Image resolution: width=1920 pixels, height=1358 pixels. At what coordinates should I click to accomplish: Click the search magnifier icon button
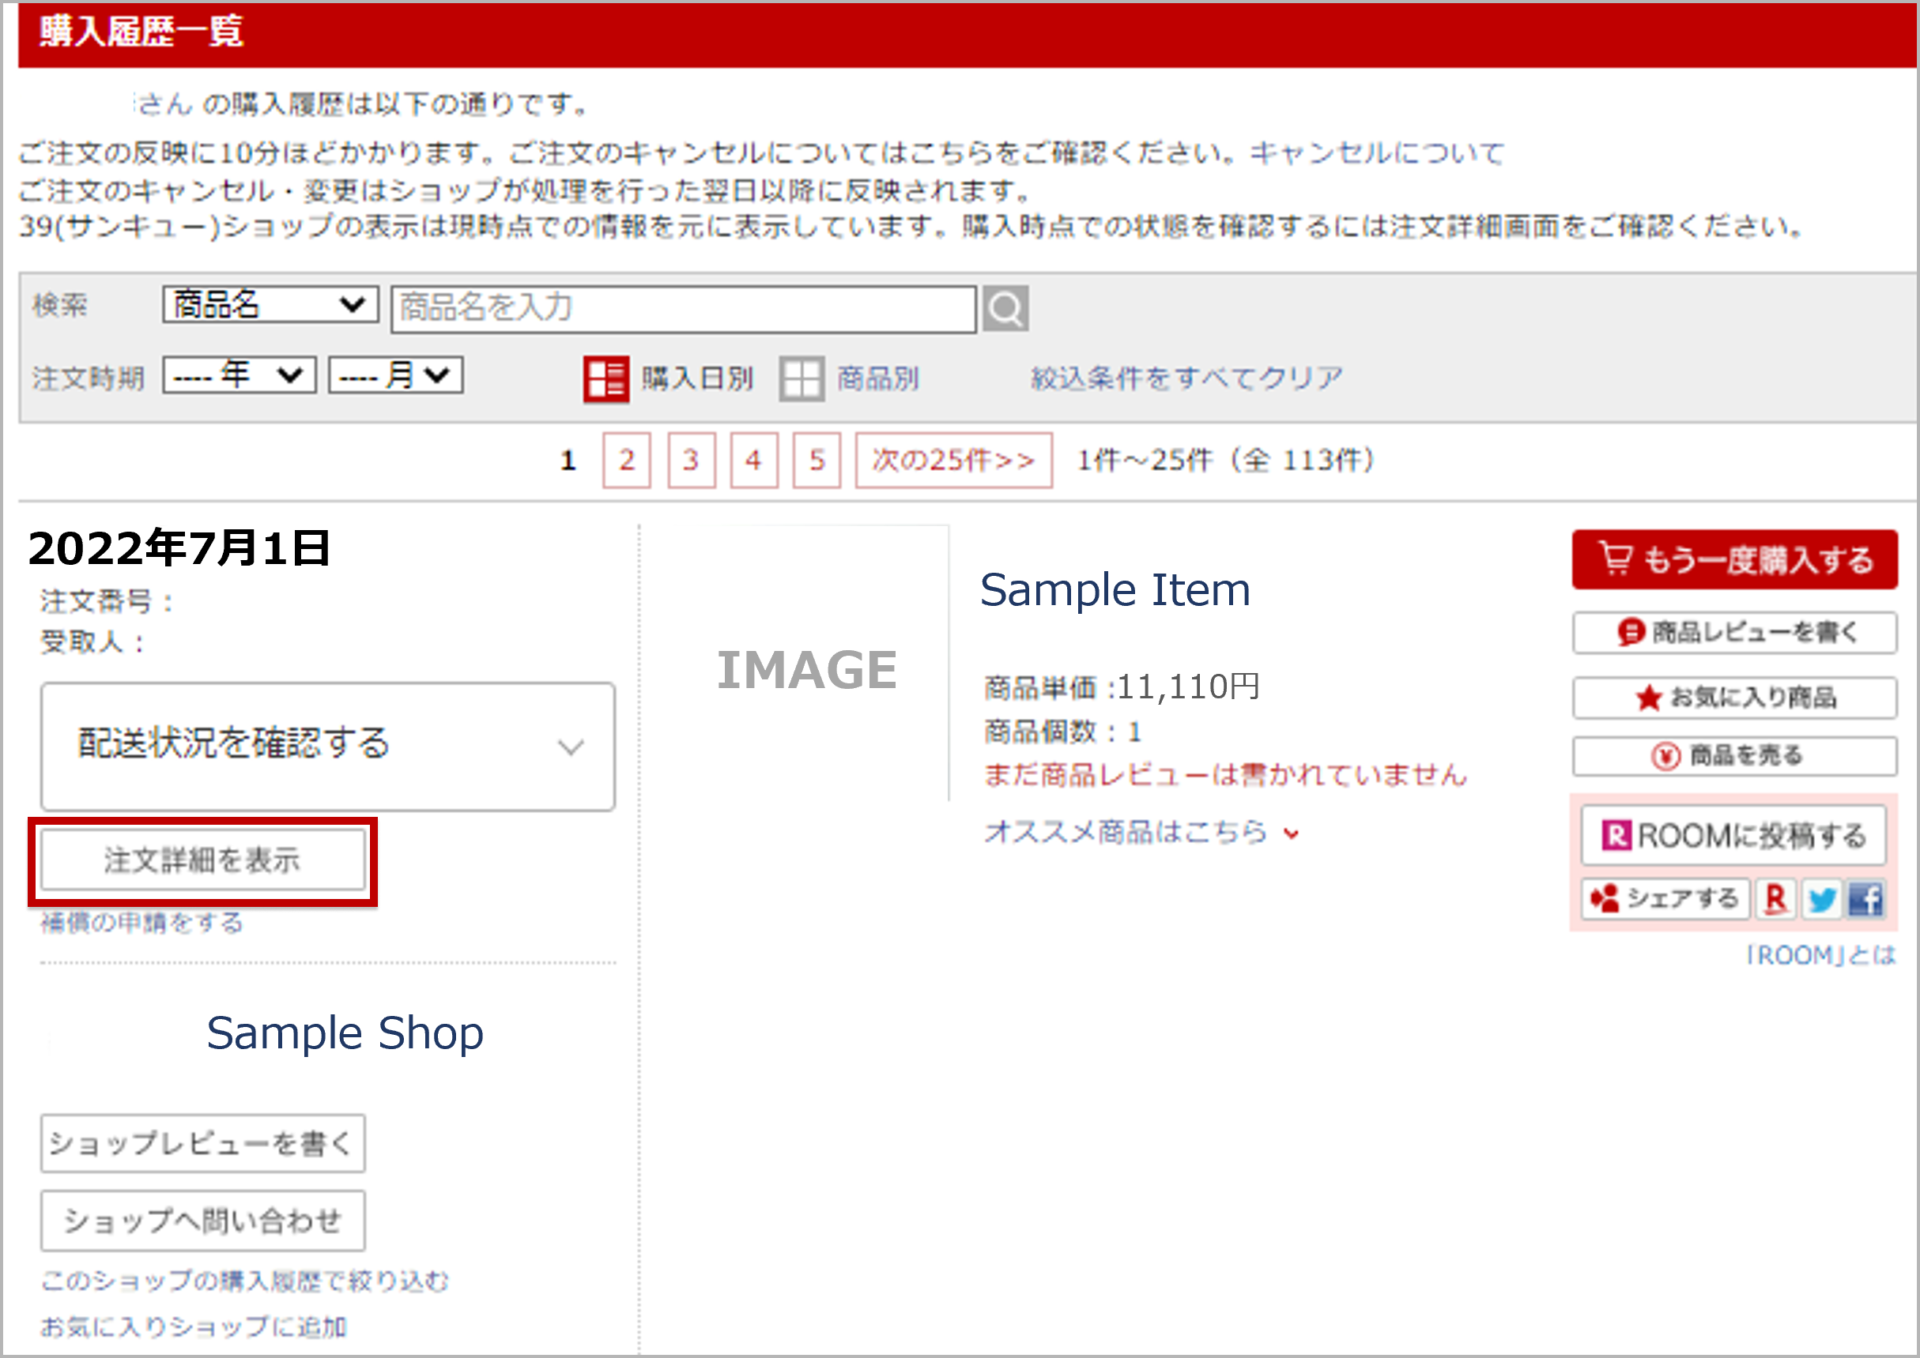point(1005,310)
